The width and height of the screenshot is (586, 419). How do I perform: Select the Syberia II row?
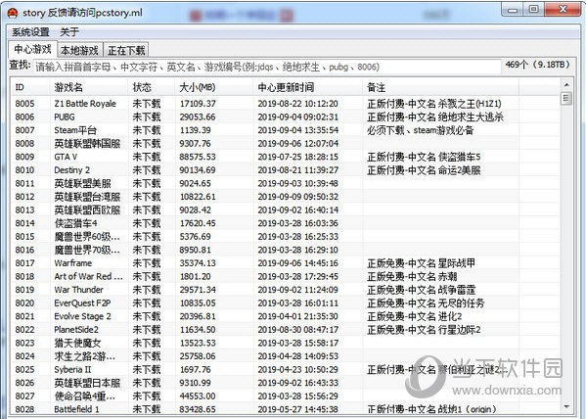tap(286, 369)
